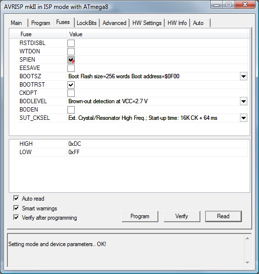This screenshot has height=274, width=259.
Task: Maximize the AVRISP mkII window
Action: tap(229, 4)
